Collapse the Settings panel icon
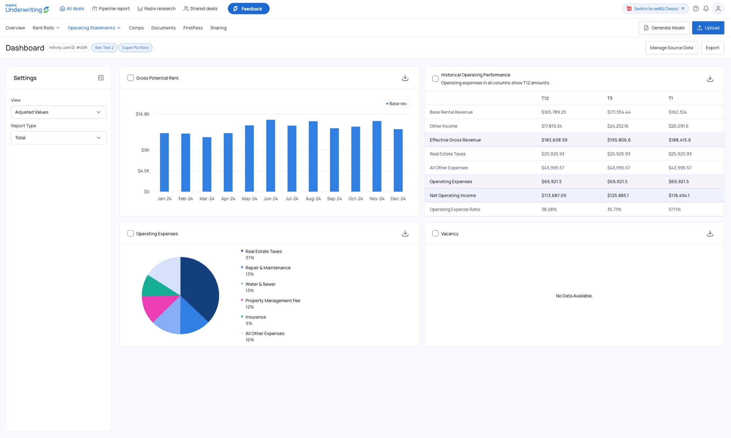731x438 pixels. click(101, 78)
